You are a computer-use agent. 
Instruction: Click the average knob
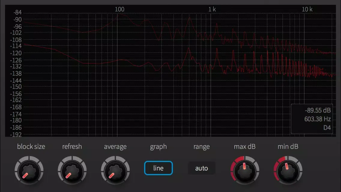click(115, 170)
